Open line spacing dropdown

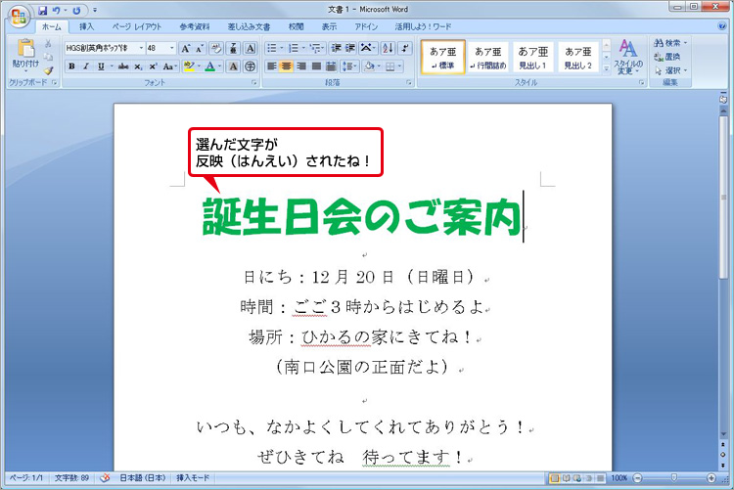pos(349,67)
